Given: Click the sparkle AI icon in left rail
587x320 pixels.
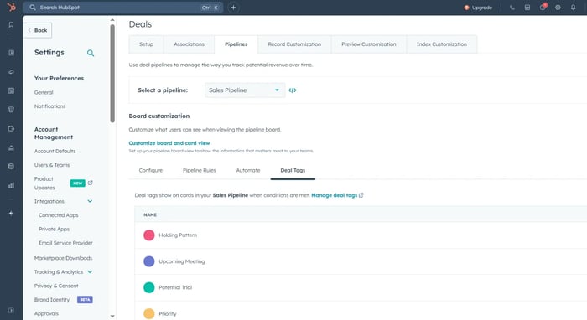Looking at the screenshot, I should coord(11,213).
